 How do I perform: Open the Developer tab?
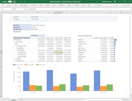tap(62, 5)
